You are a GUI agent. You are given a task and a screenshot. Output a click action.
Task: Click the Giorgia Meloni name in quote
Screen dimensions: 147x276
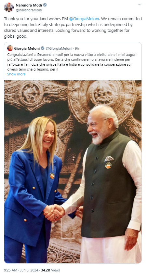click(27, 48)
